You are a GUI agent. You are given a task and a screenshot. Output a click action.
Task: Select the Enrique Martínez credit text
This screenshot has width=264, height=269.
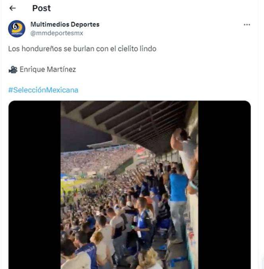pos(48,70)
